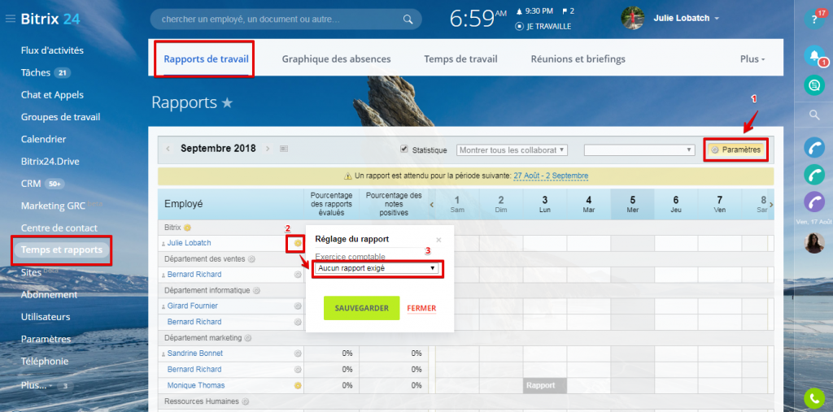833x412 pixels.
Task: Click the gear icon next to Bitrix department
Action: point(187,228)
